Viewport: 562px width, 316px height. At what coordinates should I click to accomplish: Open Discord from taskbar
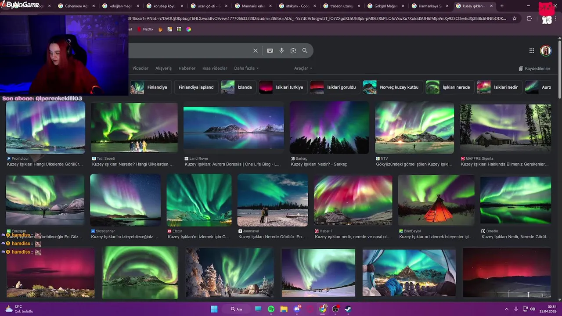pyautogui.click(x=297, y=309)
